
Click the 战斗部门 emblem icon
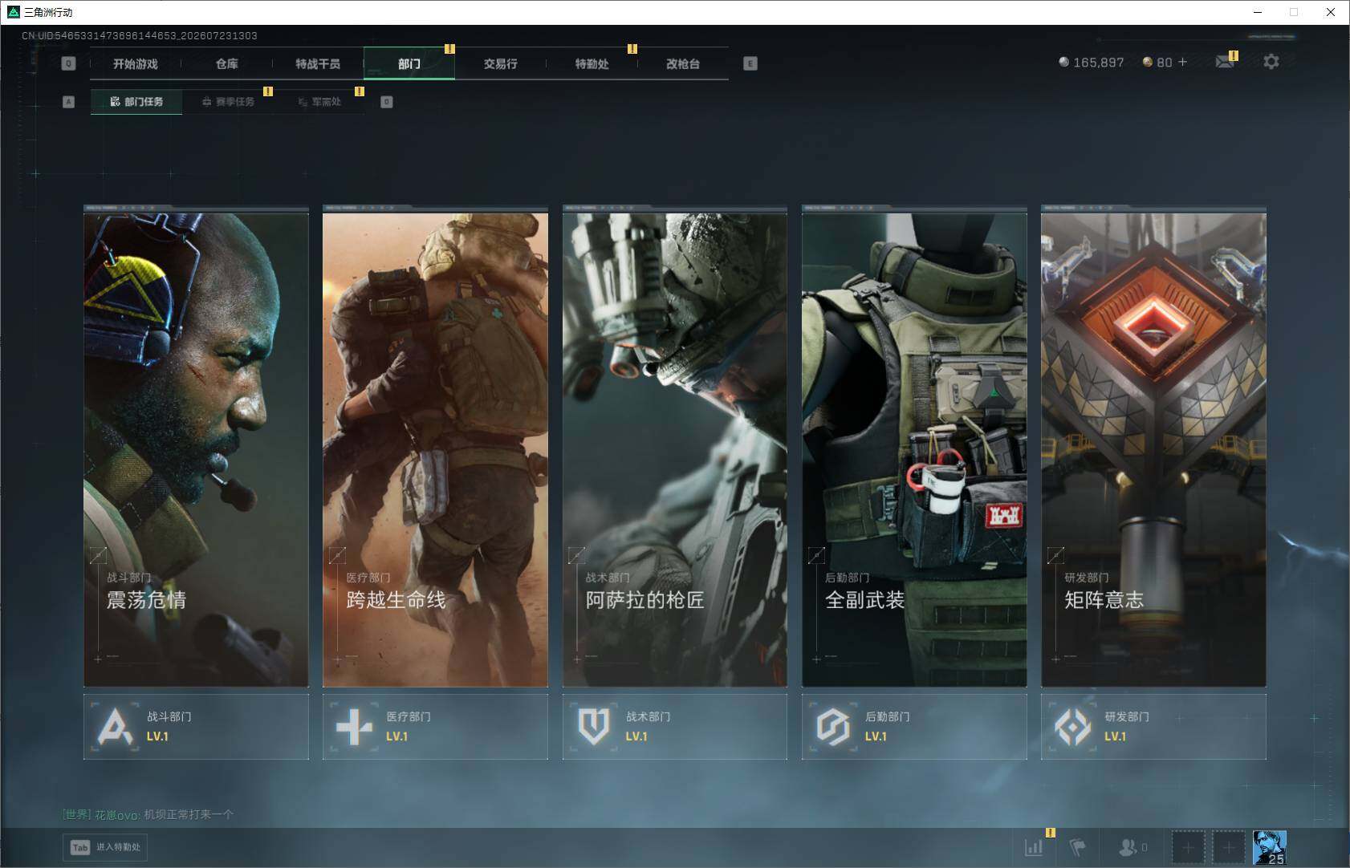click(x=115, y=727)
